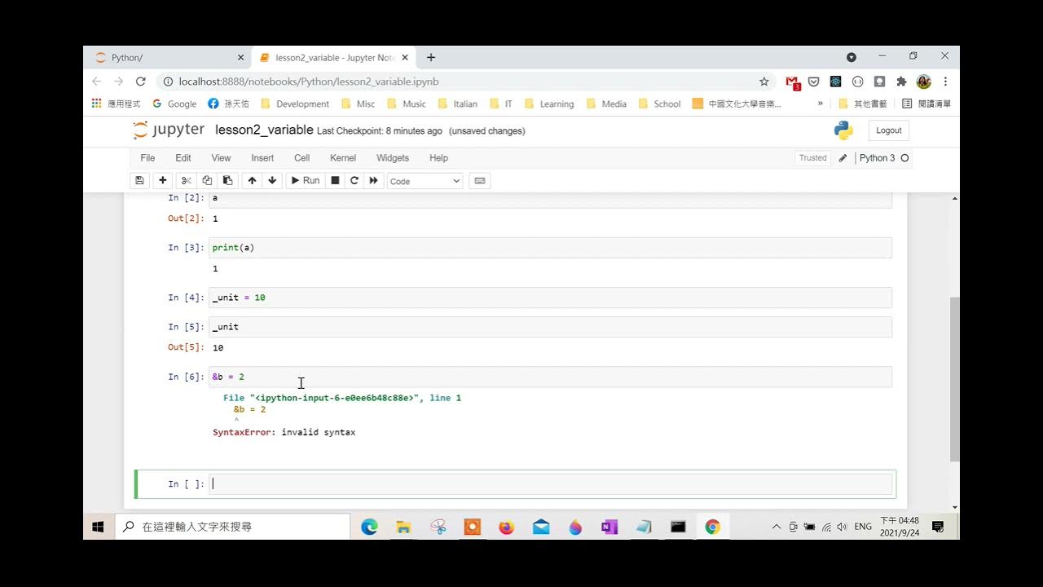Click the Logout button

[888, 130]
